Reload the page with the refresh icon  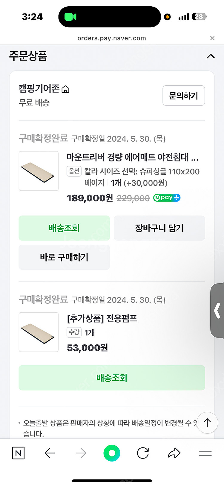[143, 453]
